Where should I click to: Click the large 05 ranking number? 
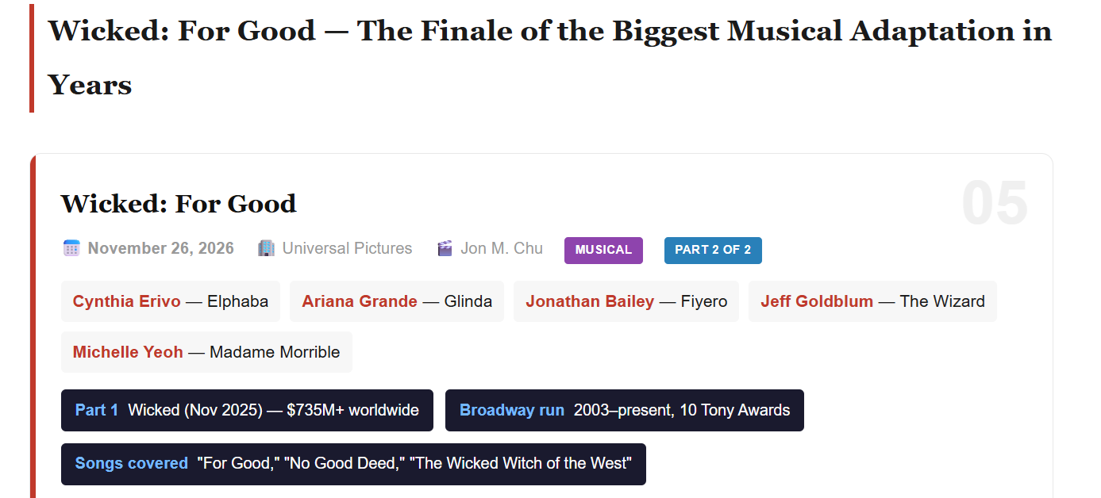pos(994,204)
